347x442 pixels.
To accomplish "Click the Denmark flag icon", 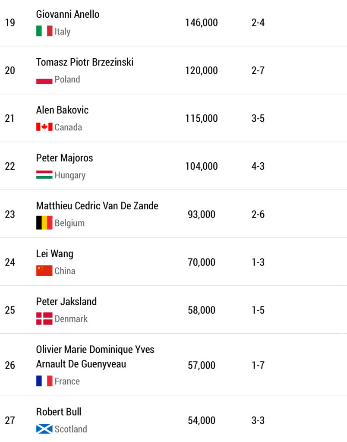I will 44,319.
